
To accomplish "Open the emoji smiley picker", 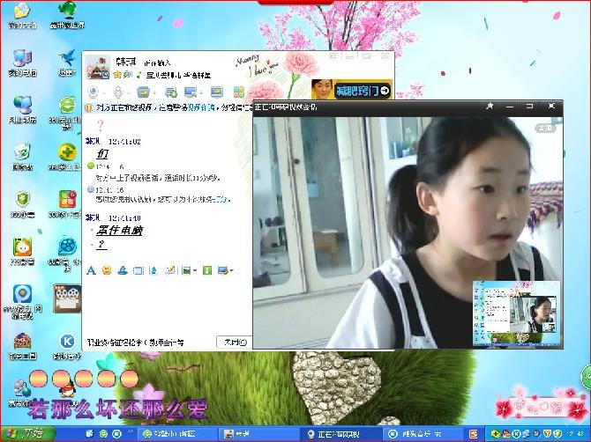I will (107, 270).
